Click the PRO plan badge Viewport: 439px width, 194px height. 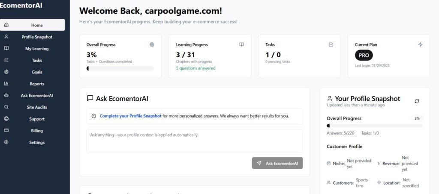[x=364, y=55]
